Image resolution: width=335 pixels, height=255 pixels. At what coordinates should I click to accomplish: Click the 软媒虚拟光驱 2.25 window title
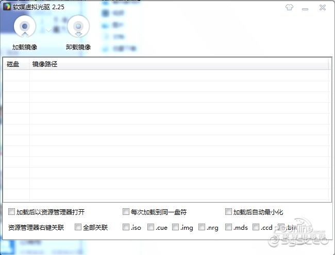pyautogui.click(x=39, y=7)
